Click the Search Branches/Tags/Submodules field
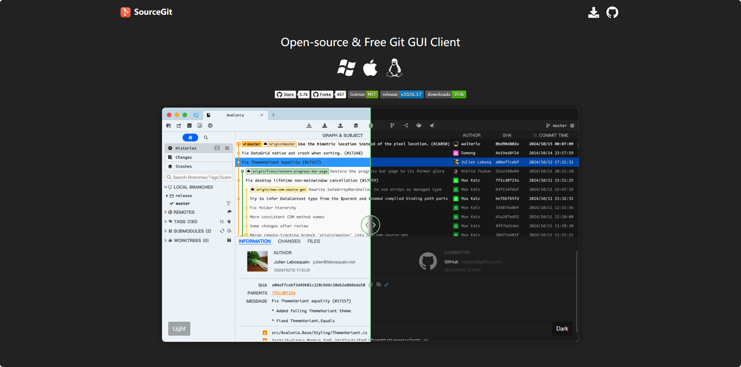The image size is (741, 367). [199, 177]
